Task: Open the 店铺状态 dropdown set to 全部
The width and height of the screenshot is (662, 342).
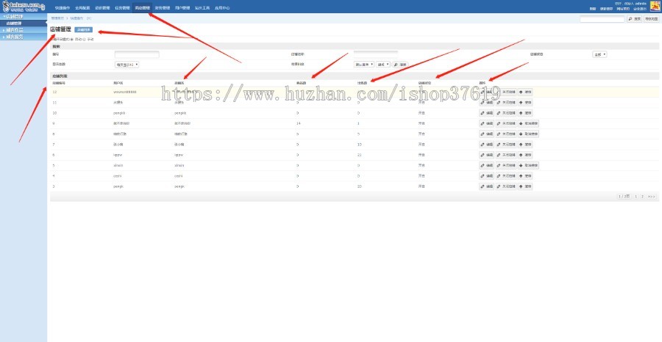Action: coord(599,54)
